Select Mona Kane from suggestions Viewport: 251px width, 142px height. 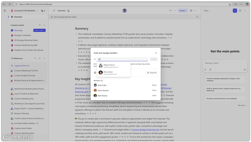click(114, 73)
